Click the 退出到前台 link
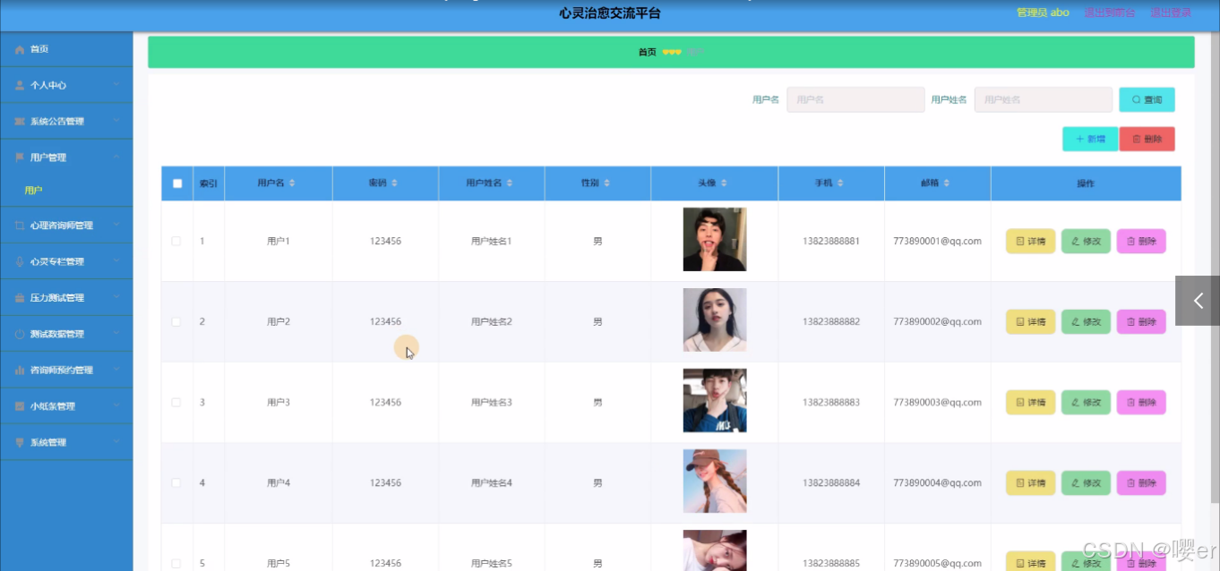1220x571 pixels. (x=1109, y=13)
